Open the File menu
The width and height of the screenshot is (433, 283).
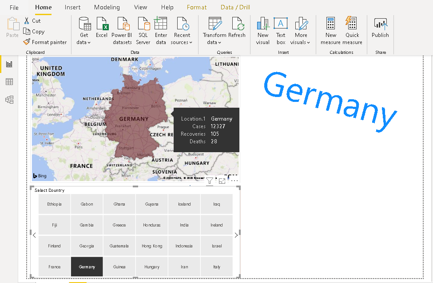click(14, 8)
